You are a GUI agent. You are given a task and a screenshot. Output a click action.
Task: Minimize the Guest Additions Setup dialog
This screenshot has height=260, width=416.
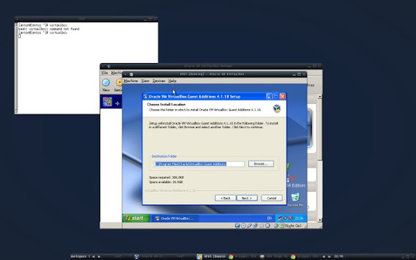pyautogui.click(x=268, y=96)
